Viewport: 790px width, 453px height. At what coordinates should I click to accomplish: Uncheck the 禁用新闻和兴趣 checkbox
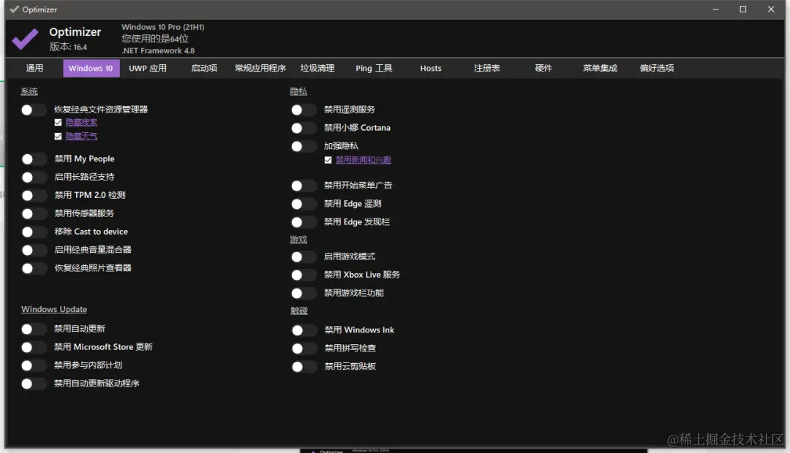tap(328, 160)
